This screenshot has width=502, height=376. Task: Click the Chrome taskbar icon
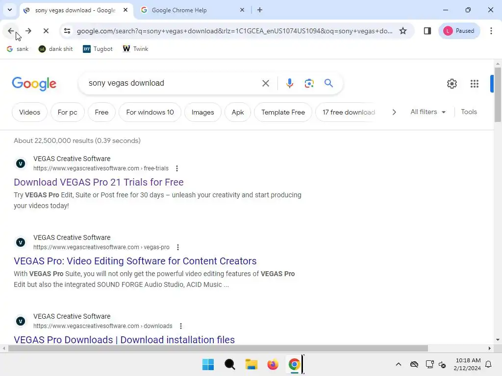pyautogui.click(x=294, y=364)
